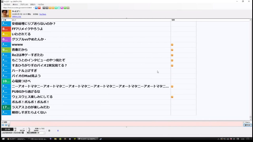Click the green toolbar icon after orange ones

[x=56, y=8]
